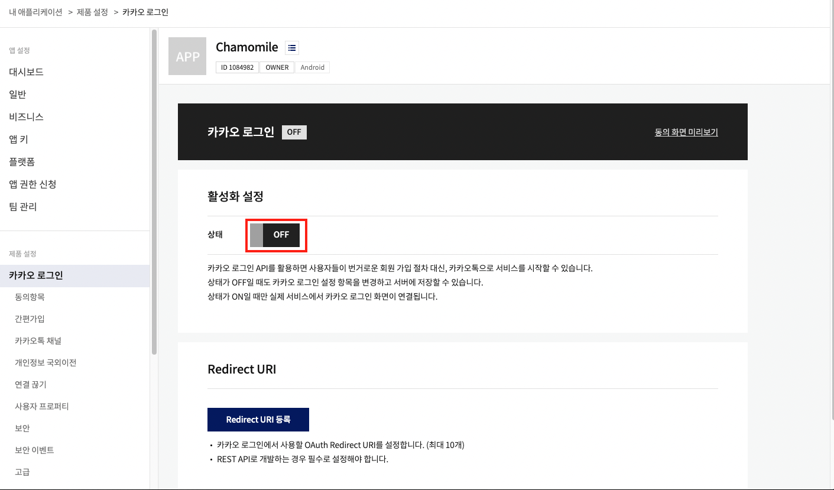The width and height of the screenshot is (834, 490).
Task: Open the '일반' settings menu
Action: click(x=18, y=95)
